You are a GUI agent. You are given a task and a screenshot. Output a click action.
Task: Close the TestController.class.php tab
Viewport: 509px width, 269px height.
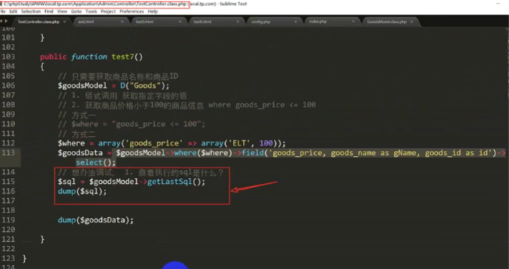click(x=65, y=21)
